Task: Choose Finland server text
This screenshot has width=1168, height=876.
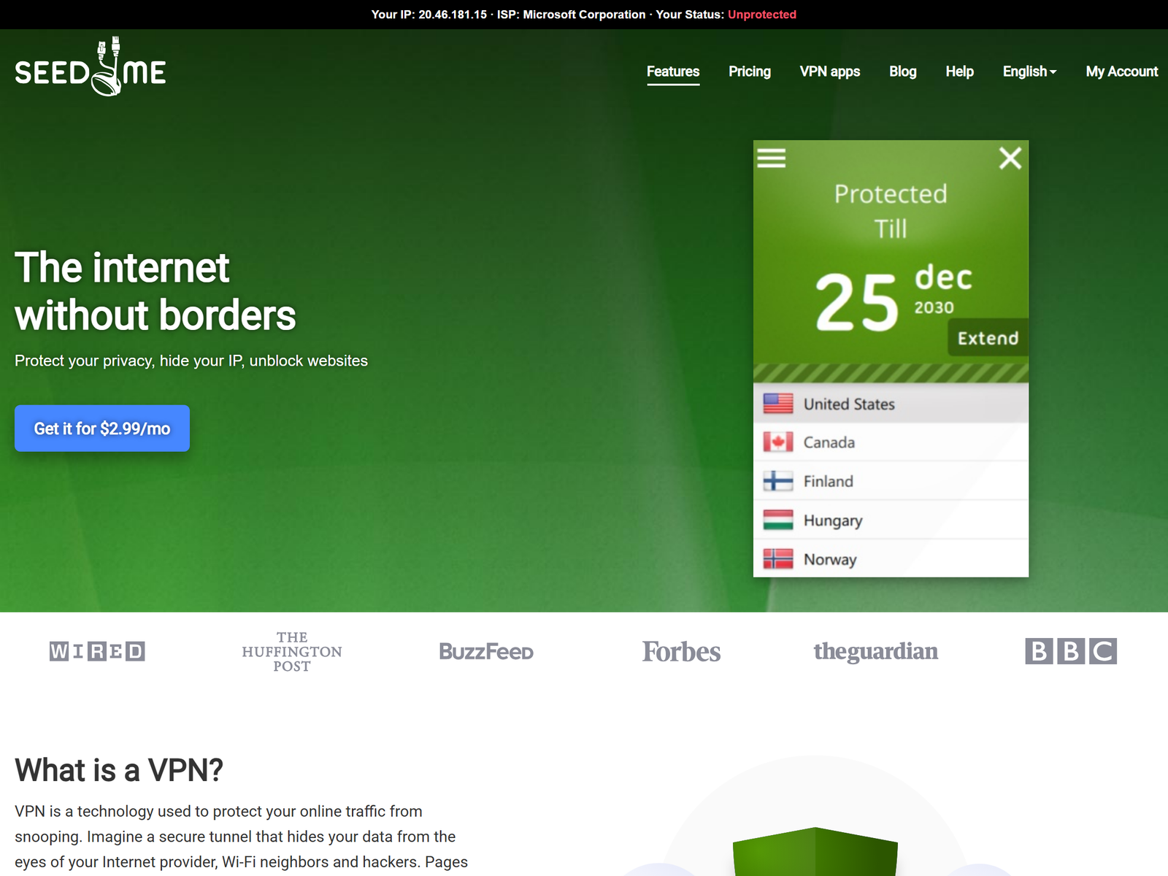Action: [829, 481]
